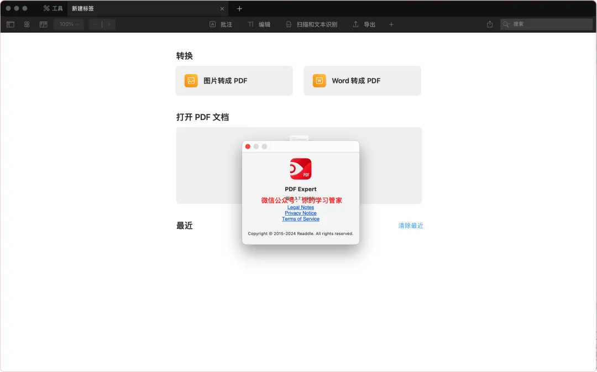Open the split view layout icon
The height and width of the screenshot is (372, 597).
(44, 24)
